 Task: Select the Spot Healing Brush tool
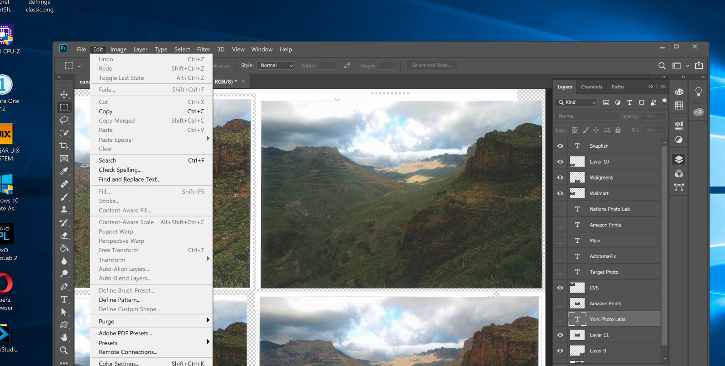pos(64,184)
